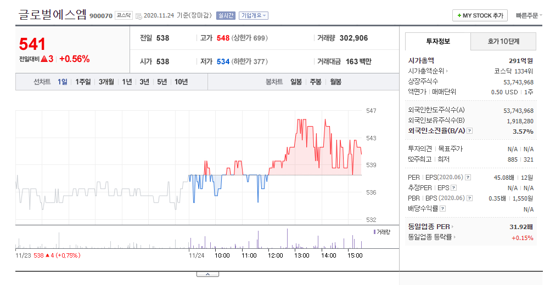The width and height of the screenshot is (550, 285).
Task: Click the 31.92배 sector PER value
Action: 521,227
